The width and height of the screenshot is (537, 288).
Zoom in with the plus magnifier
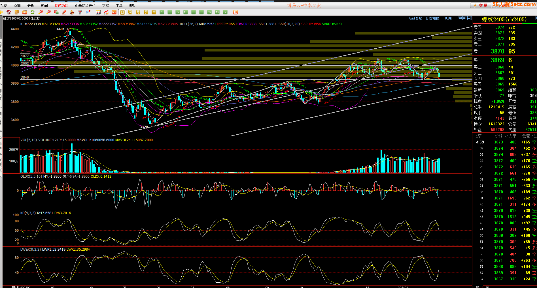tap(41, 12)
